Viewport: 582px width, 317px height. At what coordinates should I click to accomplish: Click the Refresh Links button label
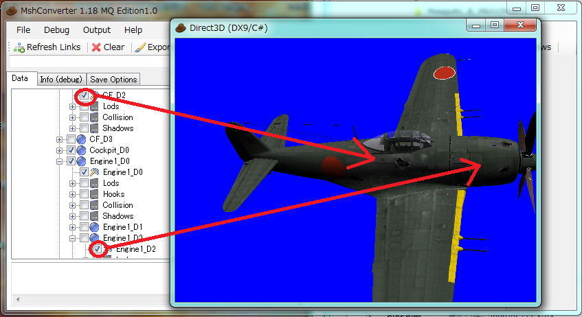(x=54, y=47)
